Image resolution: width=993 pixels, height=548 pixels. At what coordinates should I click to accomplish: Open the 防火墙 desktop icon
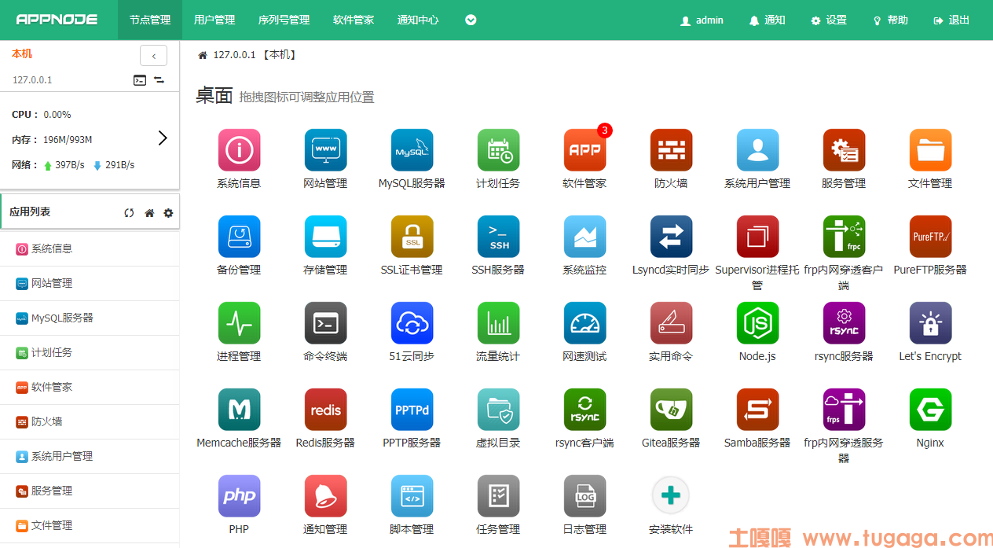[x=671, y=150]
